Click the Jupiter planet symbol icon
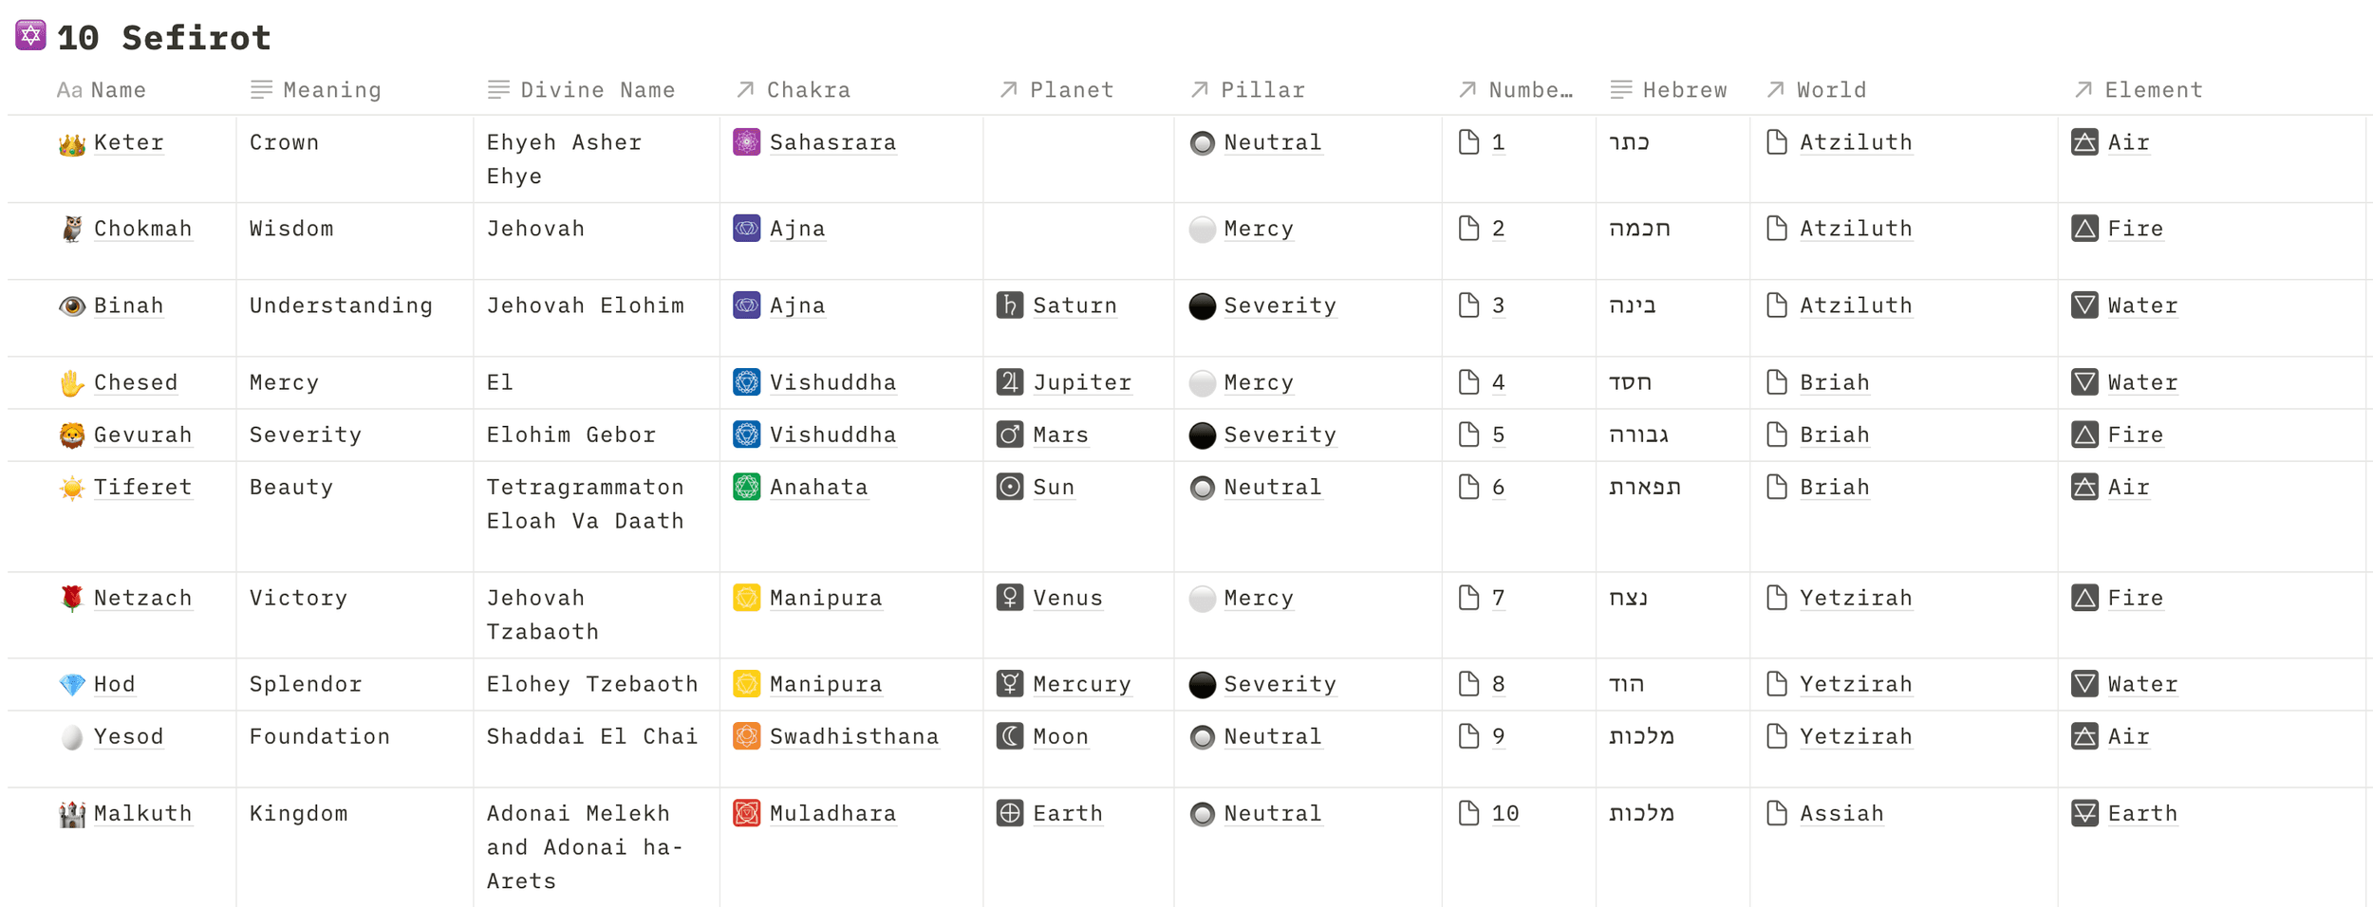Screen dimensions: 2373x907 point(1009,382)
